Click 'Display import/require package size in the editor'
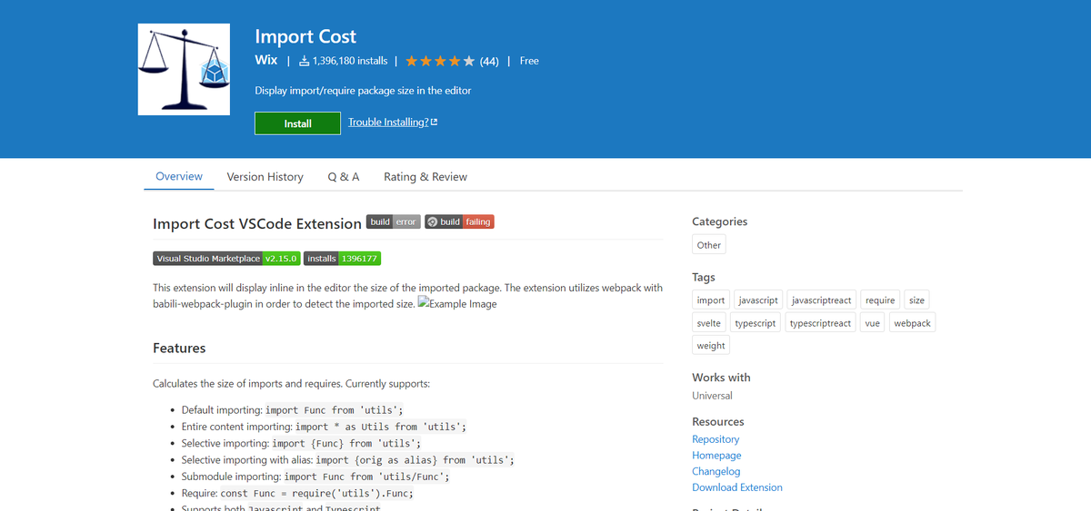 [363, 91]
